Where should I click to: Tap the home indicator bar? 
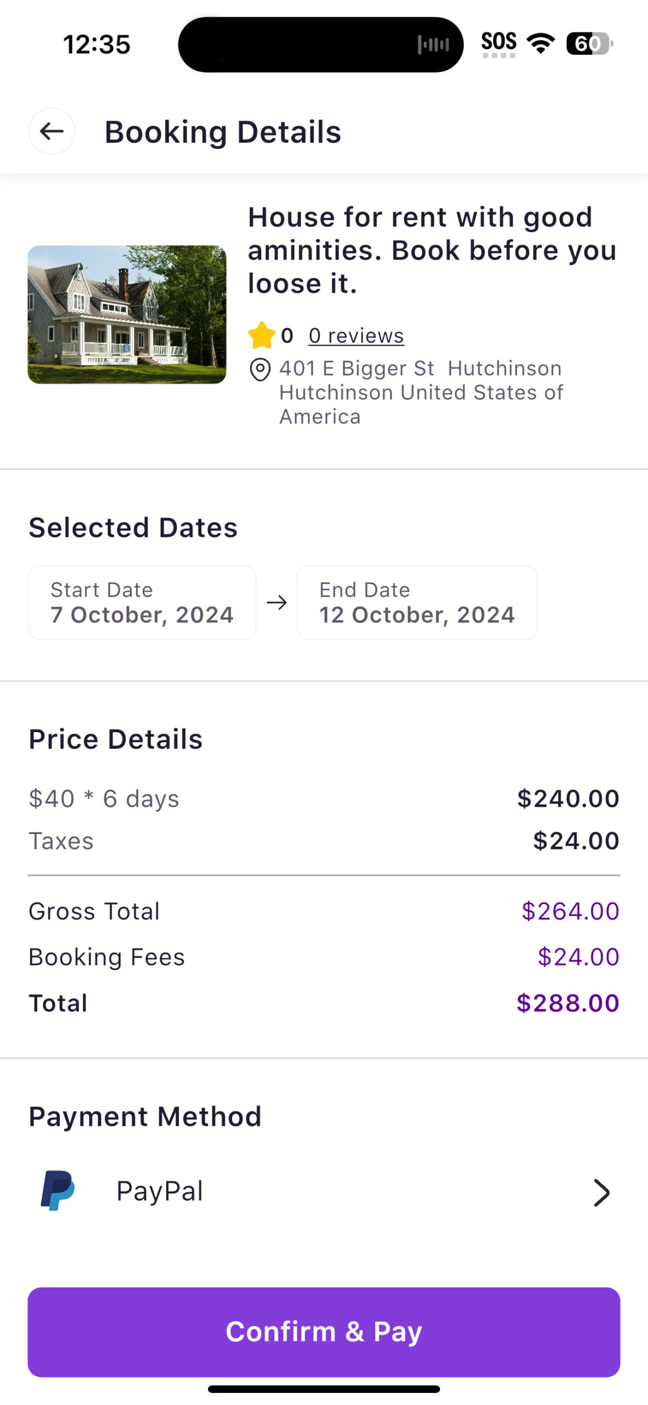(x=324, y=1389)
